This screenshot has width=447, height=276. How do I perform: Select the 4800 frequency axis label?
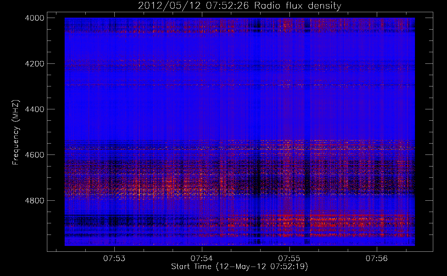(35, 201)
